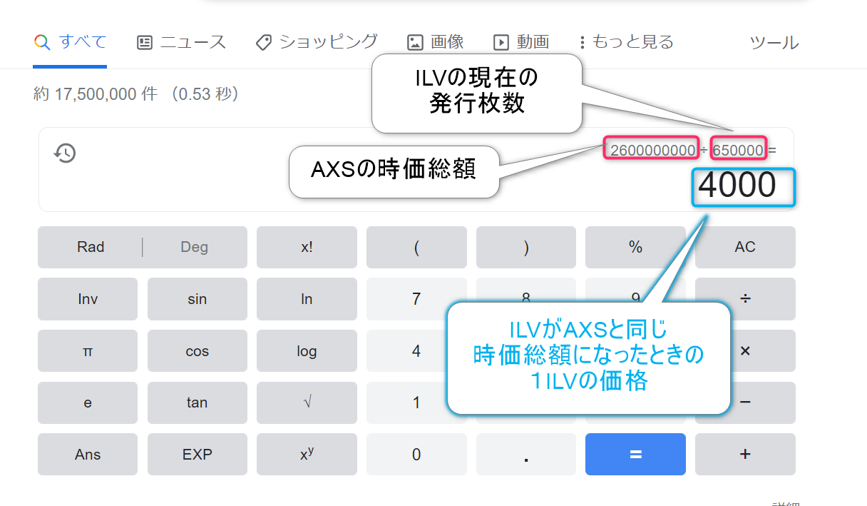Screen dimensions: 867x506
Task: Open the ショッピング search tab
Action: pos(317,42)
